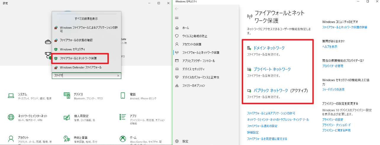380x145 pixels.
Task: Click the device performance heart icon
Action: point(177,77)
